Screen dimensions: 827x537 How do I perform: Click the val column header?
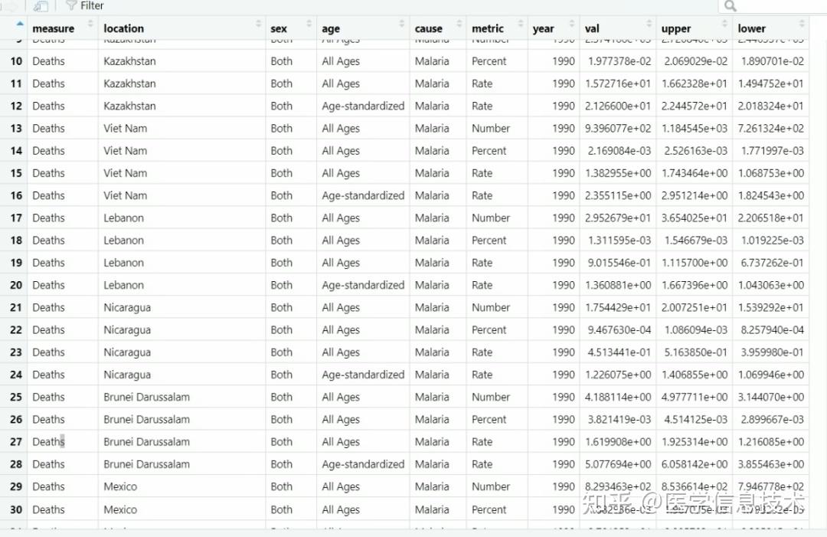(x=592, y=28)
